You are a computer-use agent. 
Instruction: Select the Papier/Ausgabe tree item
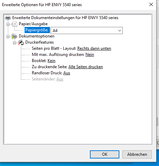coord(33,24)
